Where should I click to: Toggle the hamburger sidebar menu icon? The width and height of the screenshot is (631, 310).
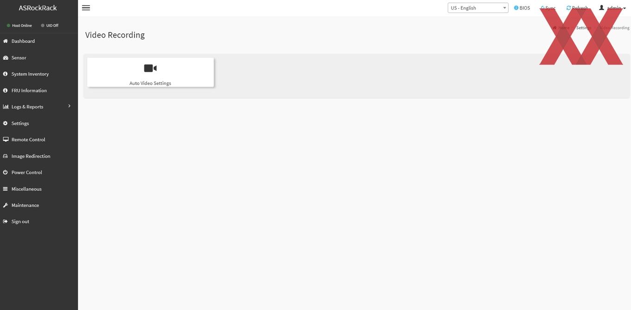[86, 8]
